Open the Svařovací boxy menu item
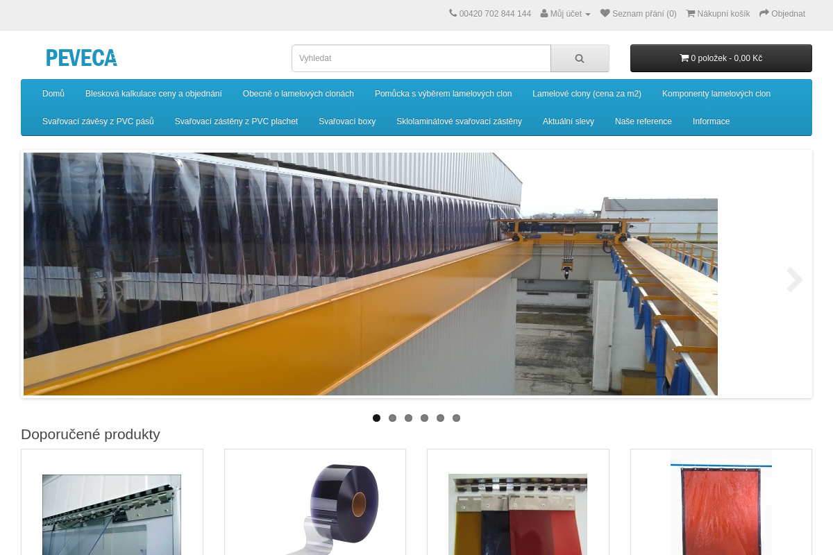833x555 pixels. 347,121
